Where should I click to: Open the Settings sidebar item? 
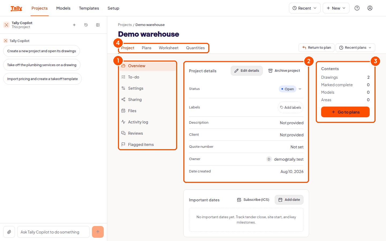click(147, 88)
